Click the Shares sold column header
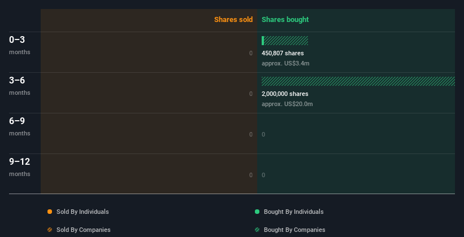The height and width of the screenshot is (237, 464). (233, 20)
